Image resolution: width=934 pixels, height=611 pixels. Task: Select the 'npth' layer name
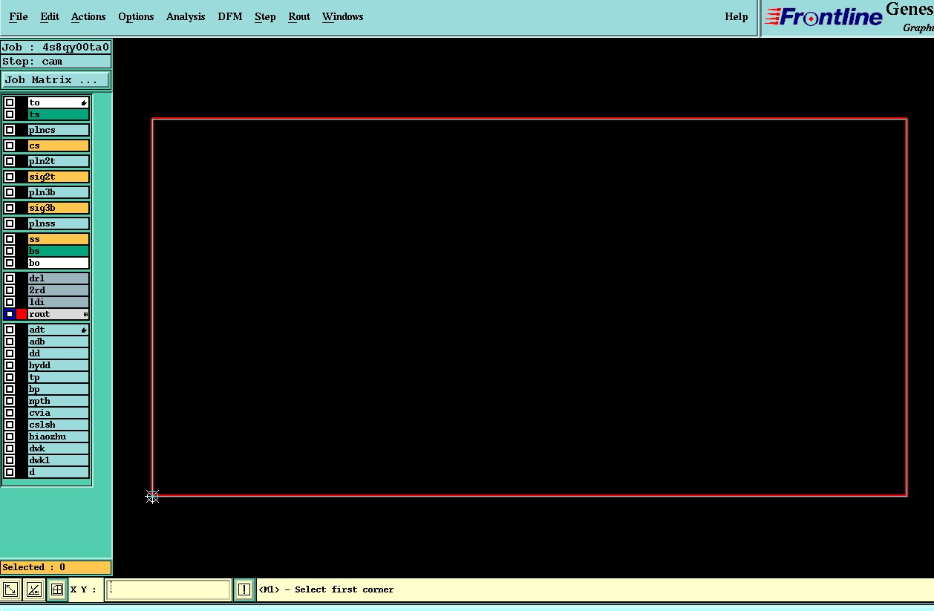(x=59, y=401)
